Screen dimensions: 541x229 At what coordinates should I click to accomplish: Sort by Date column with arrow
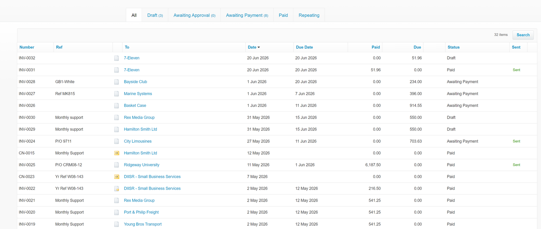click(x=254, y=47)
